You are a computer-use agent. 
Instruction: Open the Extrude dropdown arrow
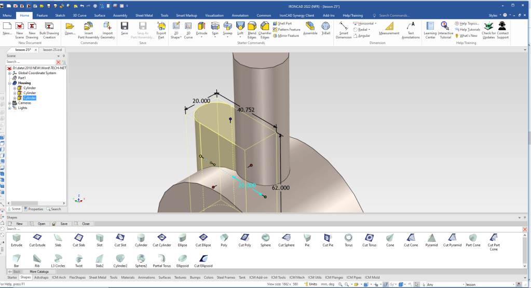201,37
